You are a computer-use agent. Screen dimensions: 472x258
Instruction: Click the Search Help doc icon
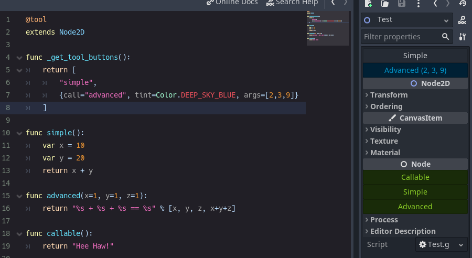270,3
